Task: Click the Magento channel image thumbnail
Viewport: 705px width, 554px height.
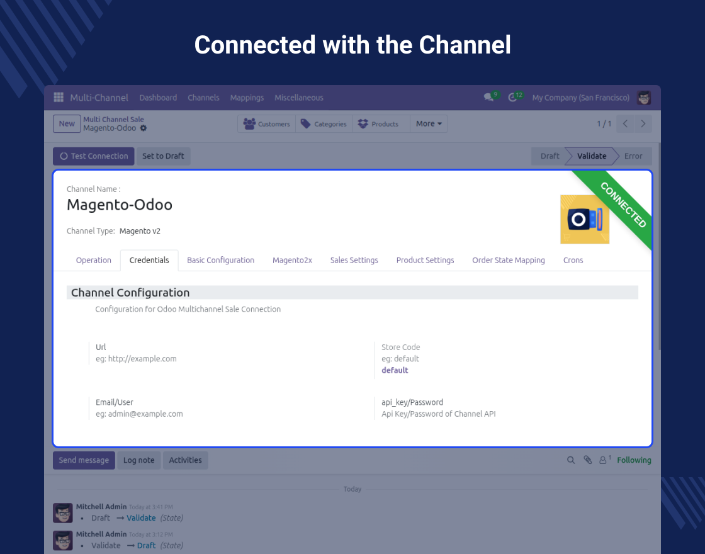Action: [584, 219]
